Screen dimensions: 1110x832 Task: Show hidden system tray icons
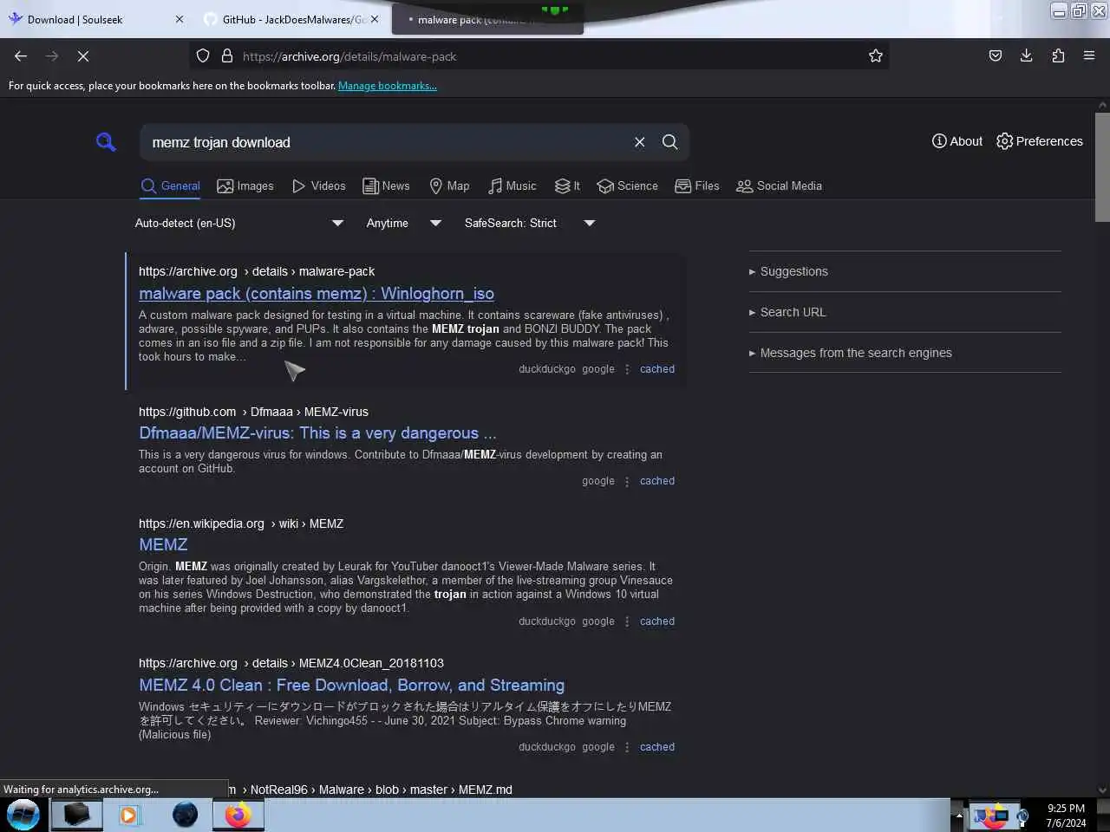pos(959,816)
